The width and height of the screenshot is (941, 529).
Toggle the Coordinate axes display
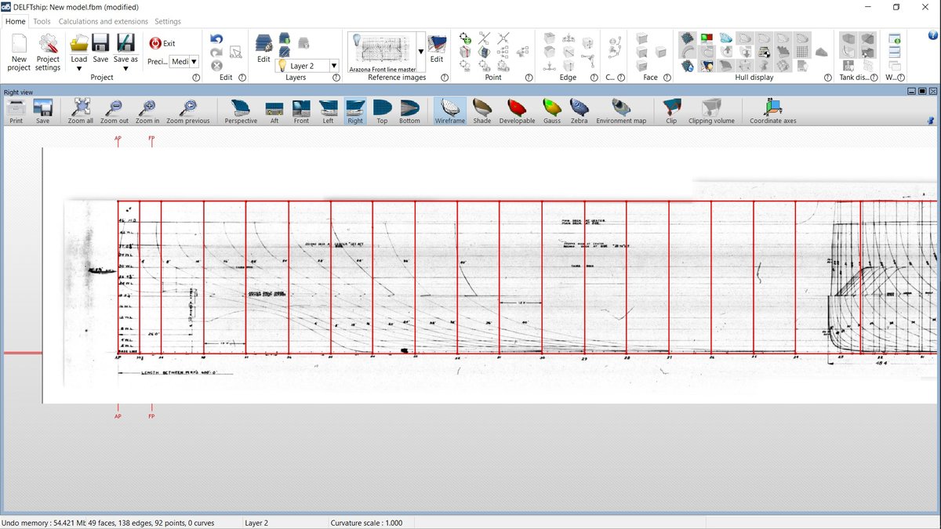pos(772,111)
